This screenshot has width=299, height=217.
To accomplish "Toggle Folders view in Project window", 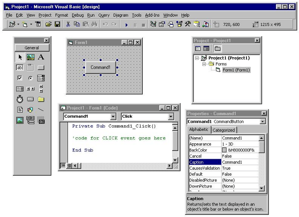I will (x=217, y=49).
